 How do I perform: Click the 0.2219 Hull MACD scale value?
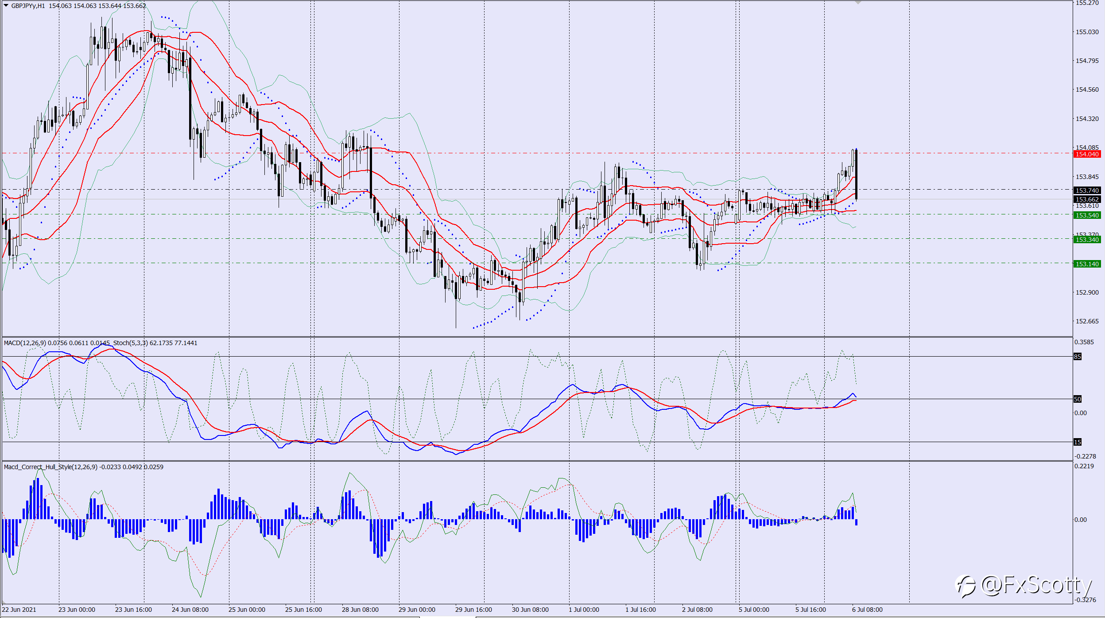pos(1084,466)
